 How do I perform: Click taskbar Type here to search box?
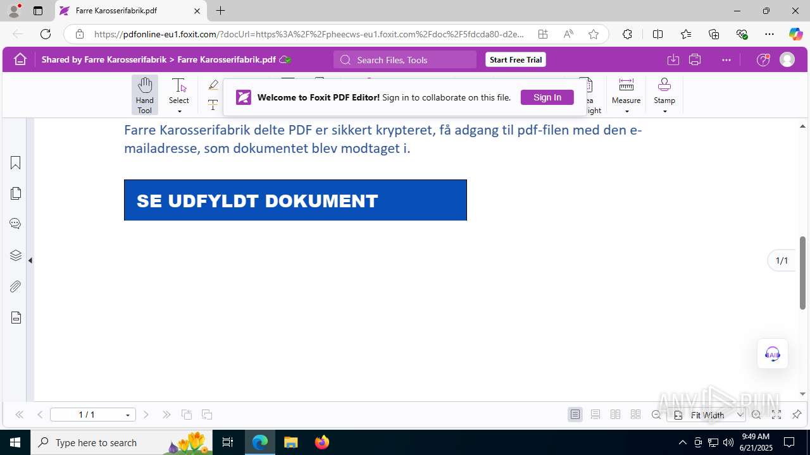tap(121, 442)
